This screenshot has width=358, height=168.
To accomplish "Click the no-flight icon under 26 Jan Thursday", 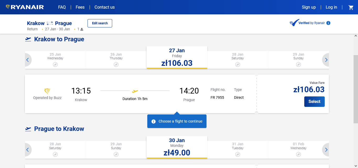I will [116, 65].
